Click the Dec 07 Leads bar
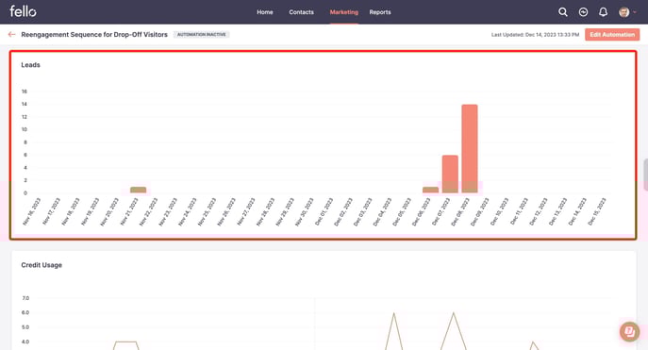648x350 pixels. pos(450,174)
